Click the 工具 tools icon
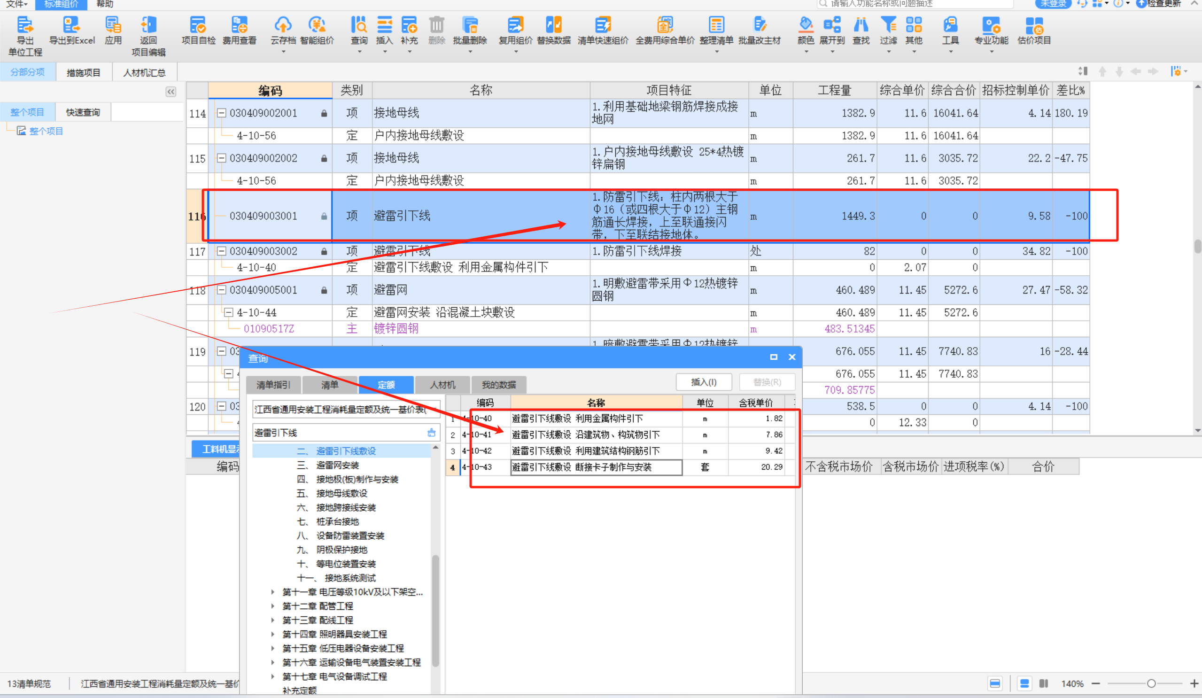Screen dimensions: 1202x698 coord(950,24)
